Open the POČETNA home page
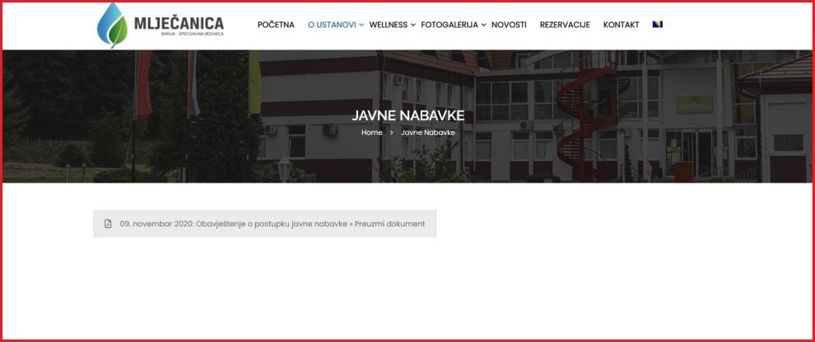815x342 pixels. click(276, 25)
